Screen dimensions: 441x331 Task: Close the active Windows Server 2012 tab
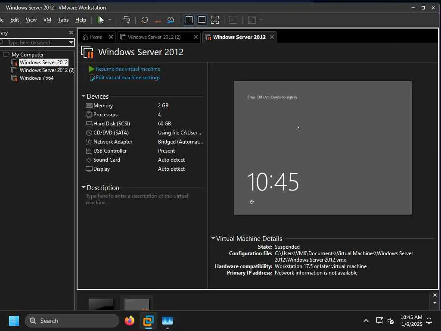coord(272,37)
